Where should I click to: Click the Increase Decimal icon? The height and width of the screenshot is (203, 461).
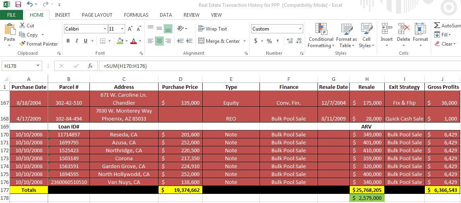[x=289, y=41]
